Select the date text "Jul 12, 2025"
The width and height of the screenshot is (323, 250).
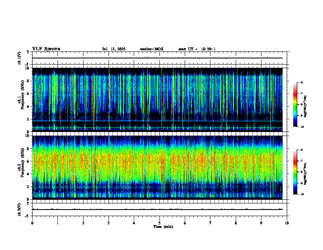114,49
